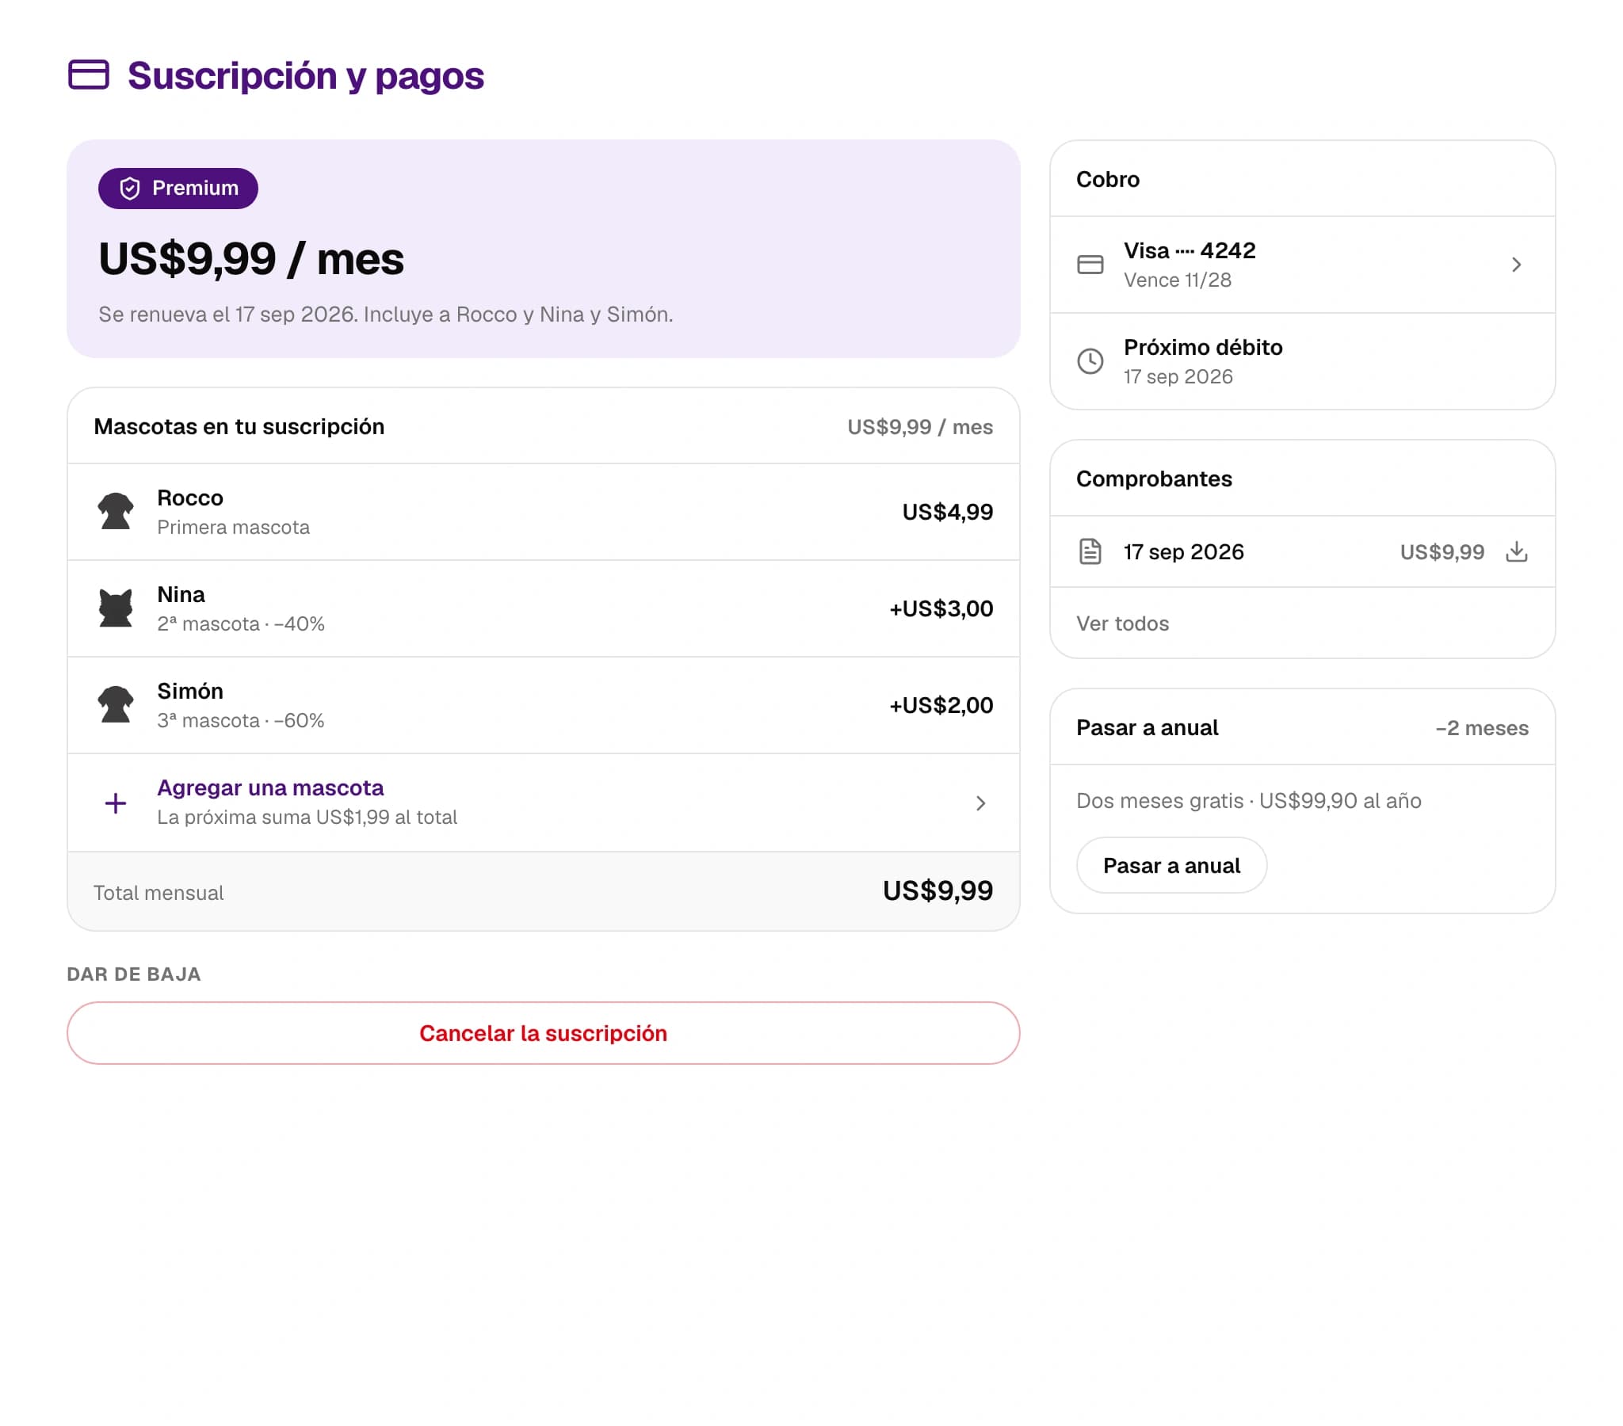Open Visa 4242 details via chevron
1623x1426 pixels.
click(x=1516, y=265)
